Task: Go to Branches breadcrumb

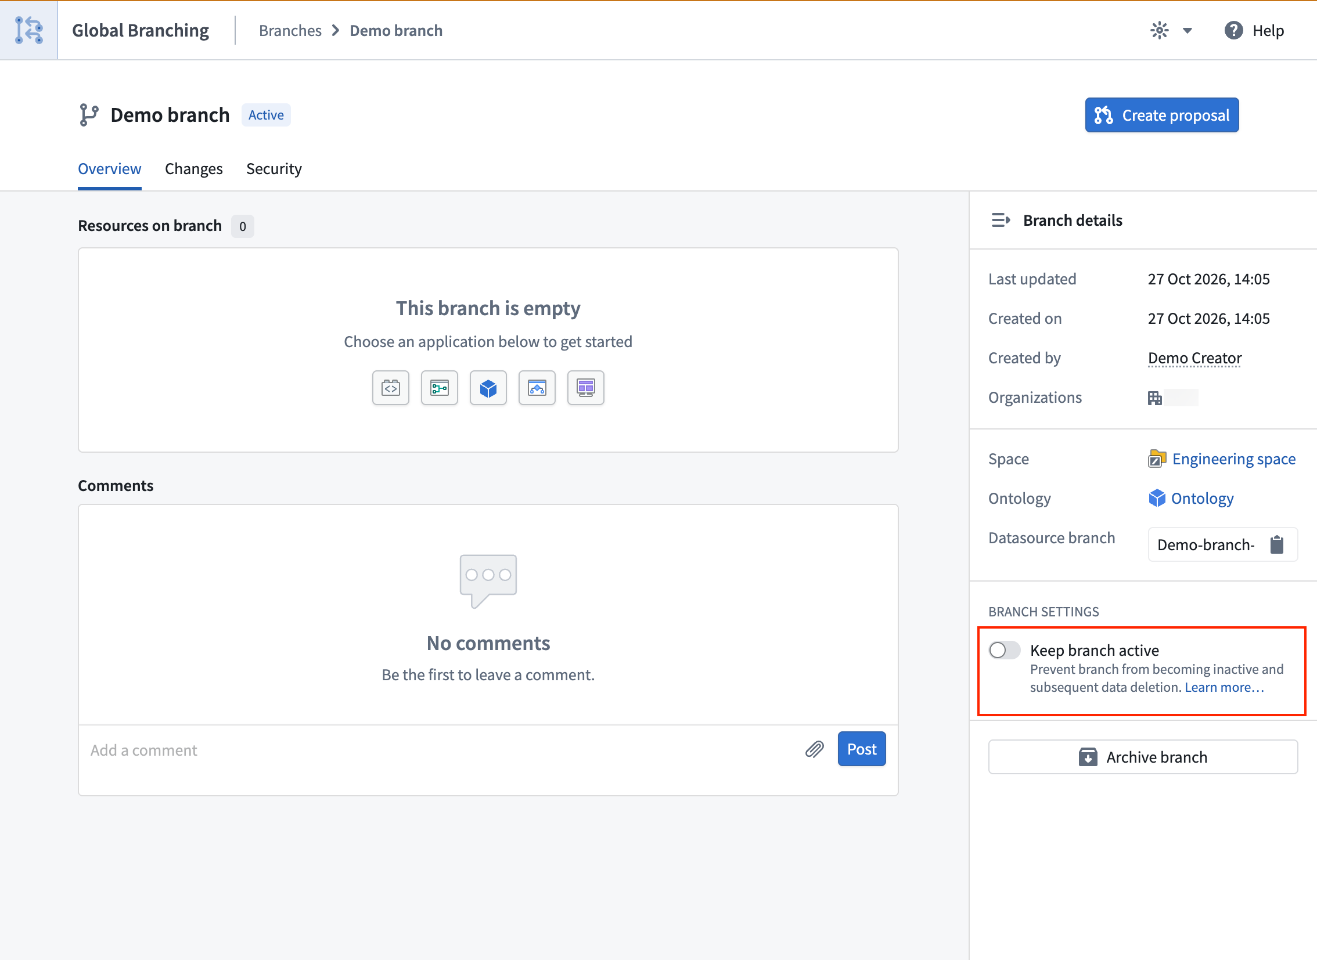Action: point(290,31)
